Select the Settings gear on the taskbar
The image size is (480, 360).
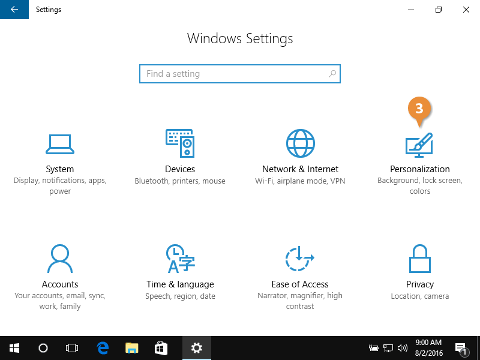197,348
